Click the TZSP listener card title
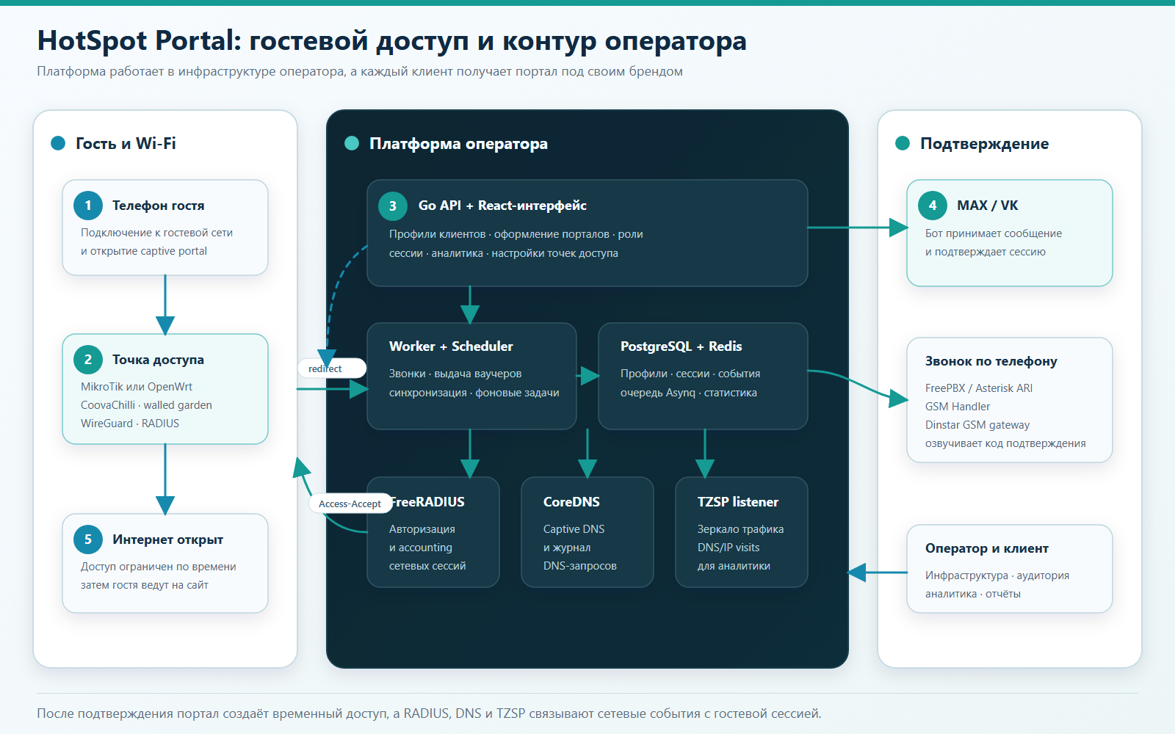Image resolution: width=1175 pixels, height=734 pixels. [x=737, y=502]
